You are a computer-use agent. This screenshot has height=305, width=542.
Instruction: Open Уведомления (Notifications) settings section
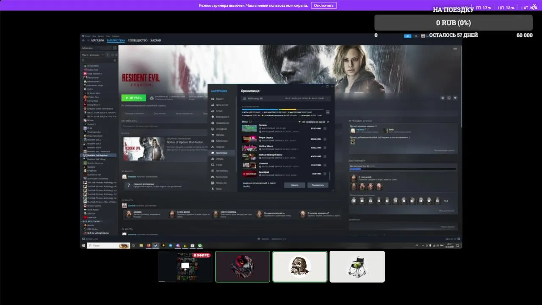click(222, 123)
